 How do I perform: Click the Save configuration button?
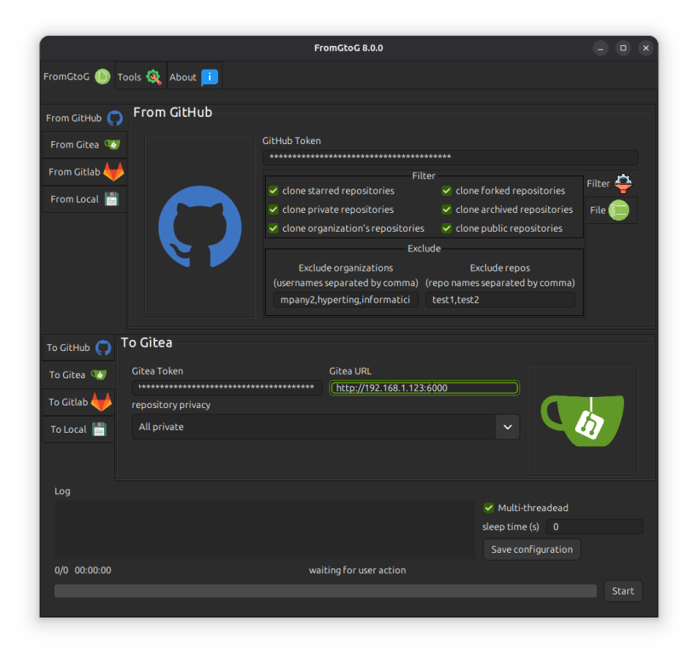pos(532,549)
